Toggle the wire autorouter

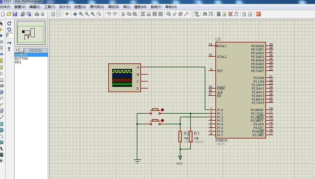pos(197,14)
